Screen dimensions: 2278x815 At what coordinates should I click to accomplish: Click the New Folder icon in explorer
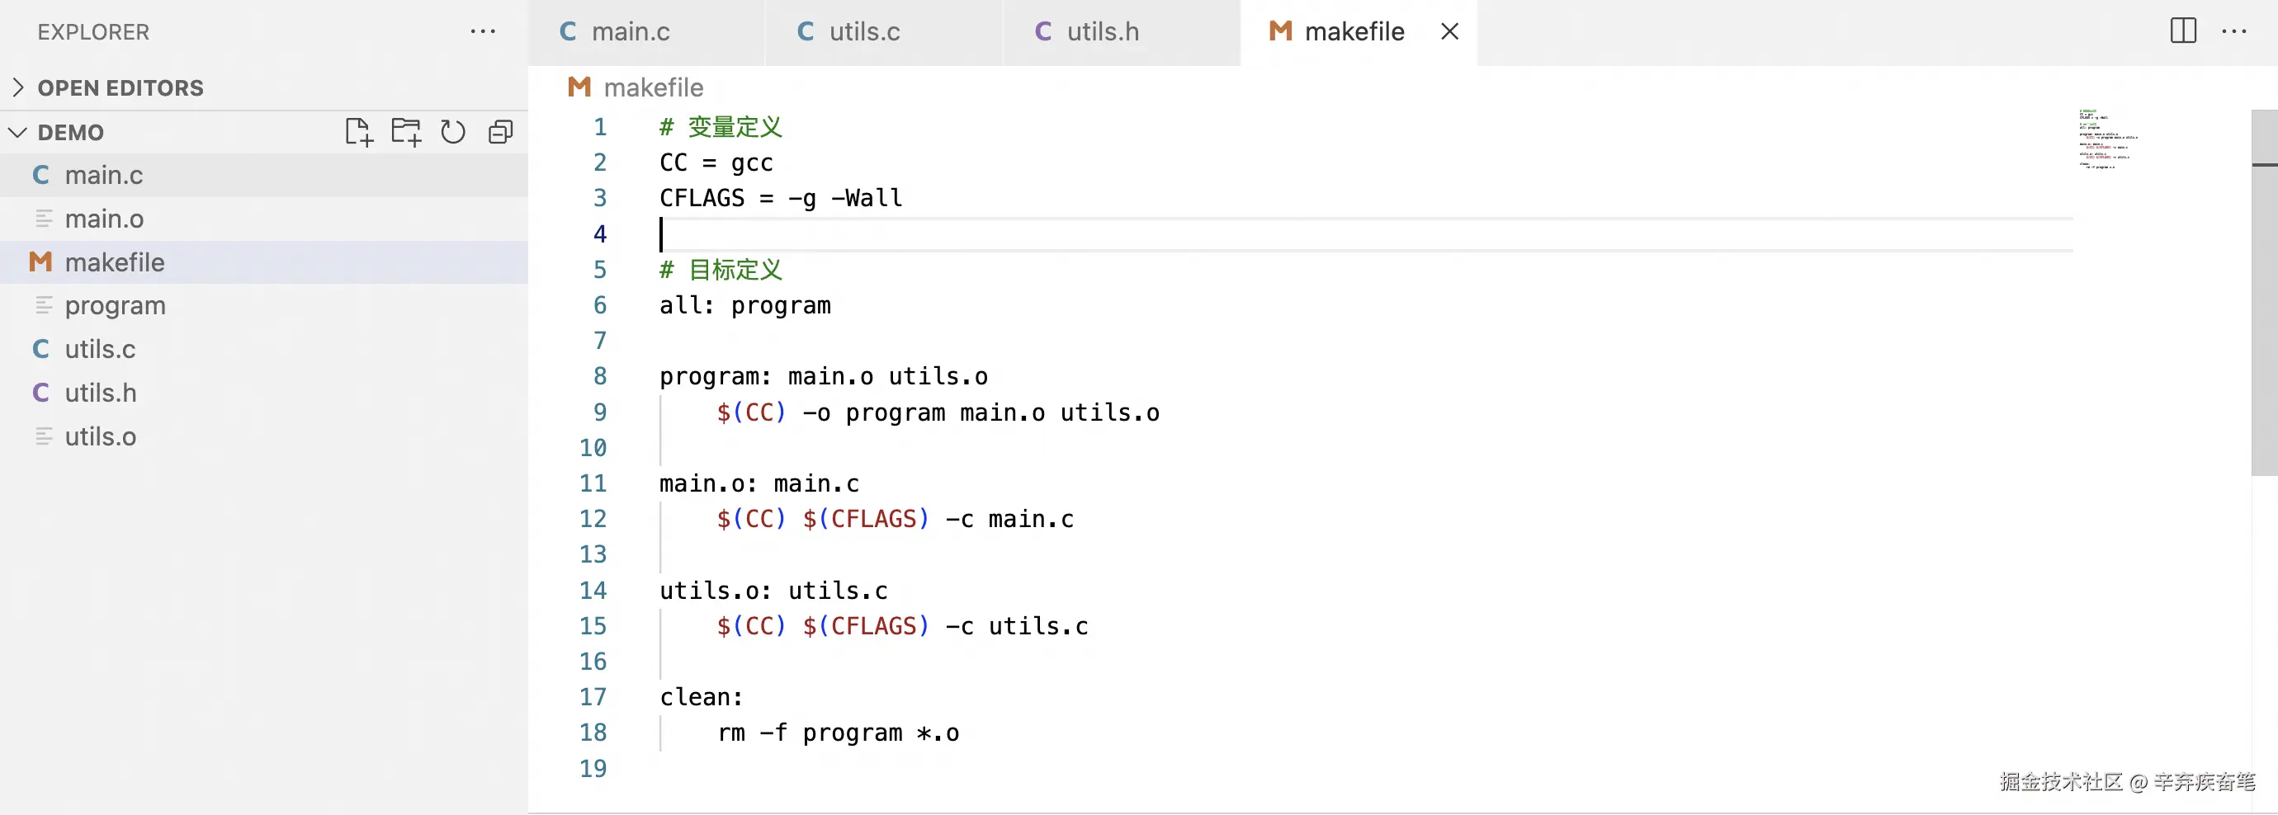tap(406, 133)
